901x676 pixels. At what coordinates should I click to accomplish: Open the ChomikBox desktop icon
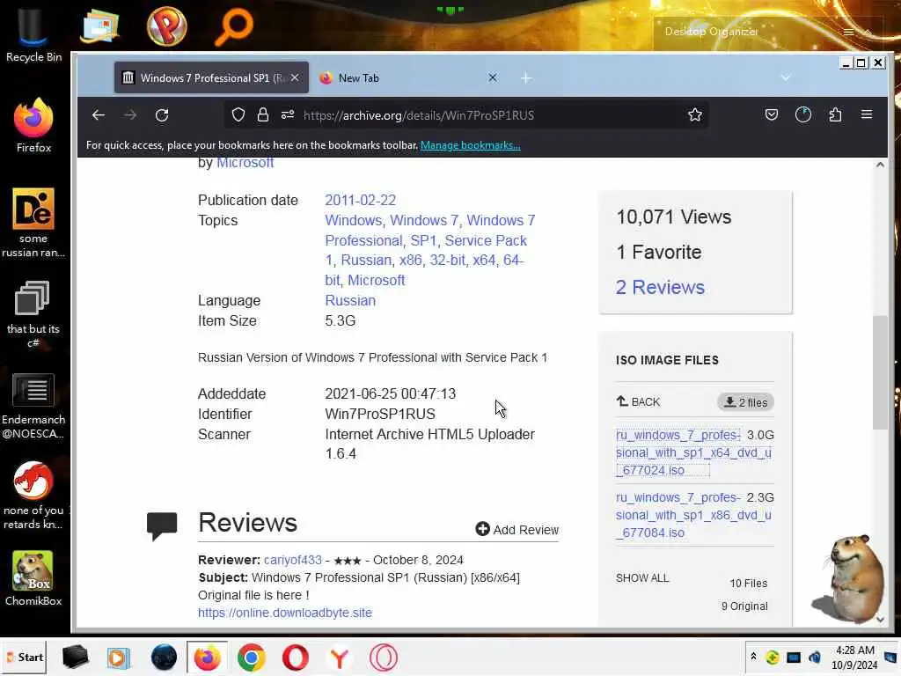(33, 579)
